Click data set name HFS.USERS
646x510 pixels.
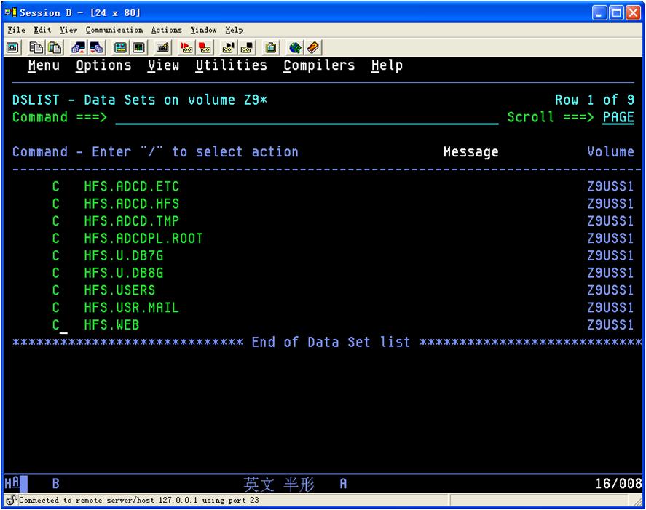point(119,290)
